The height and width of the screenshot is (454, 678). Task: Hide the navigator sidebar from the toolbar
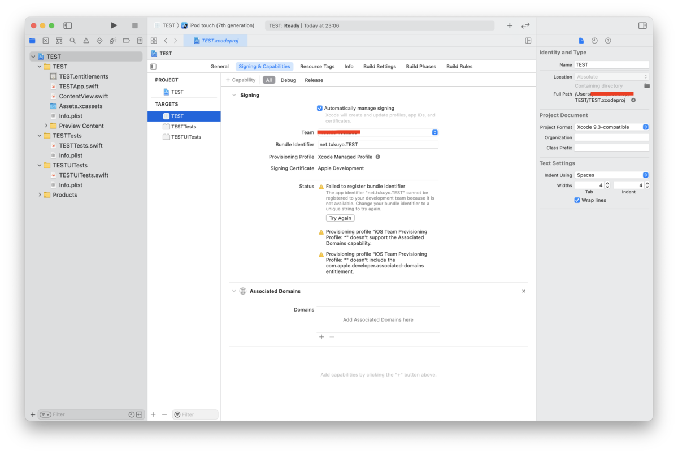[68, 25]
